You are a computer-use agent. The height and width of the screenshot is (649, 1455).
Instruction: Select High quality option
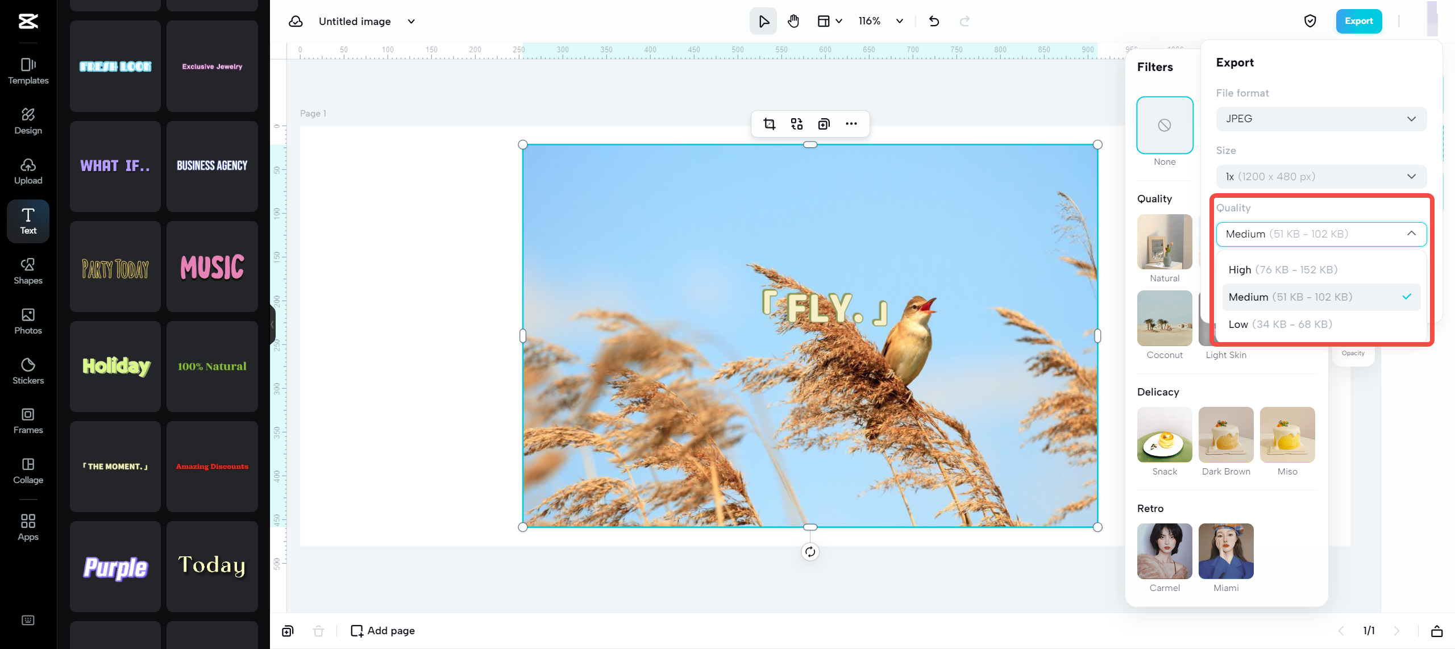tap(1283, 269)
